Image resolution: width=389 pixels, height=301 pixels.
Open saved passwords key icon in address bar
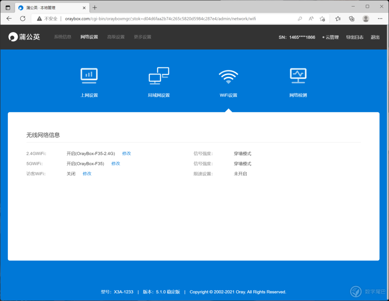[x=300, y=19]
